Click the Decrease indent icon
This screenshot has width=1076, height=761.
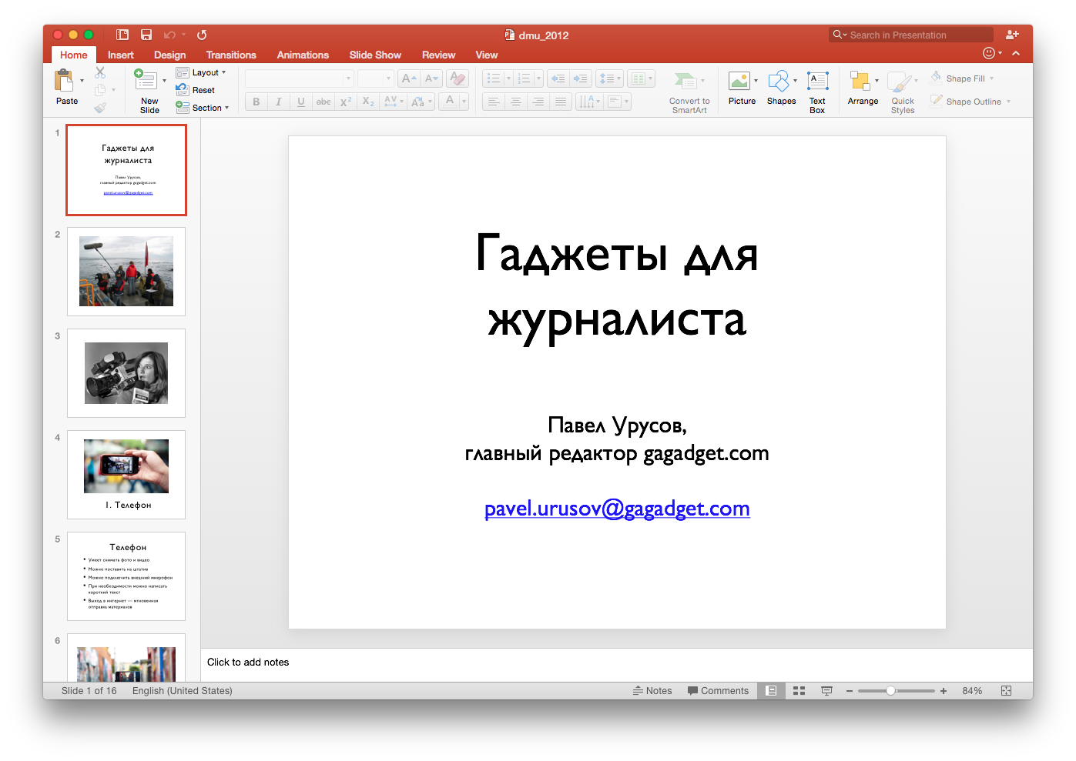click(x=558, y=78)
